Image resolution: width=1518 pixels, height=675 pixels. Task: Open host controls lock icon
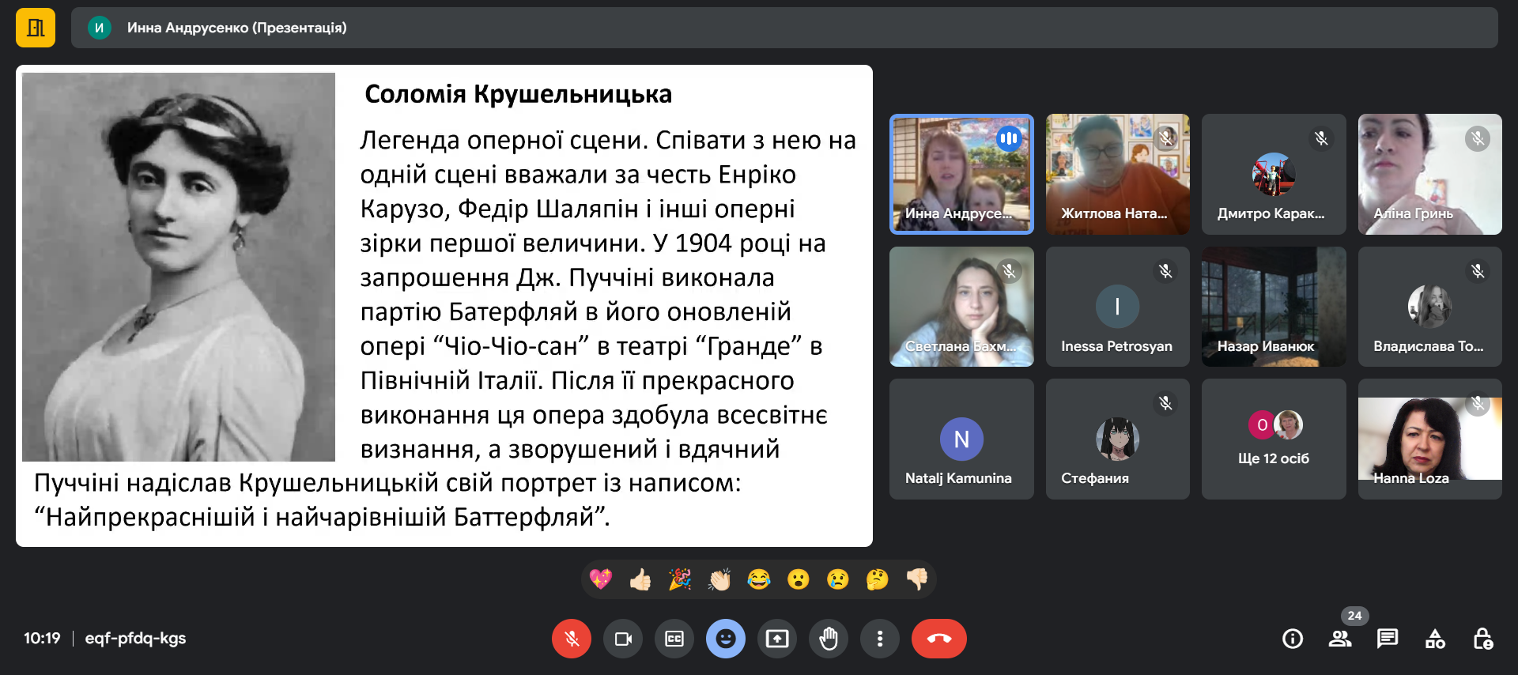(x=1482, y=639)
